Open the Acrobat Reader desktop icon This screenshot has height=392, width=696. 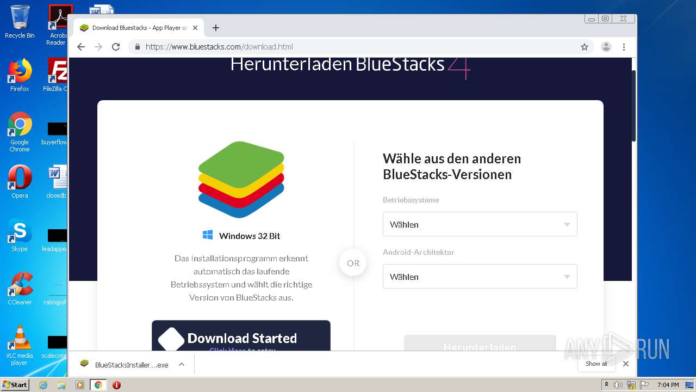click(x=58, y=24)
